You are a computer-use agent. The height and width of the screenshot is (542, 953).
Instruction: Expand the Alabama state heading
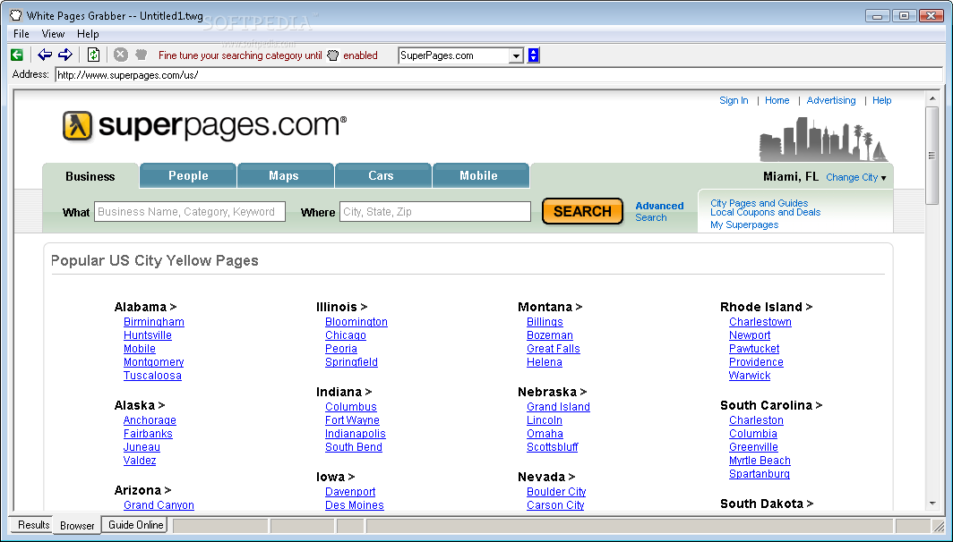(x=145, y=307)
